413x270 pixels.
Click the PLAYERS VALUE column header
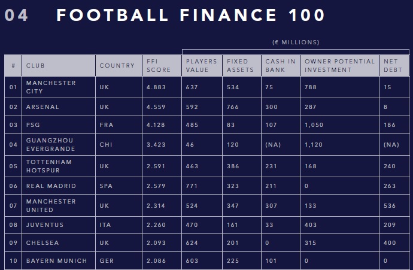202,66
